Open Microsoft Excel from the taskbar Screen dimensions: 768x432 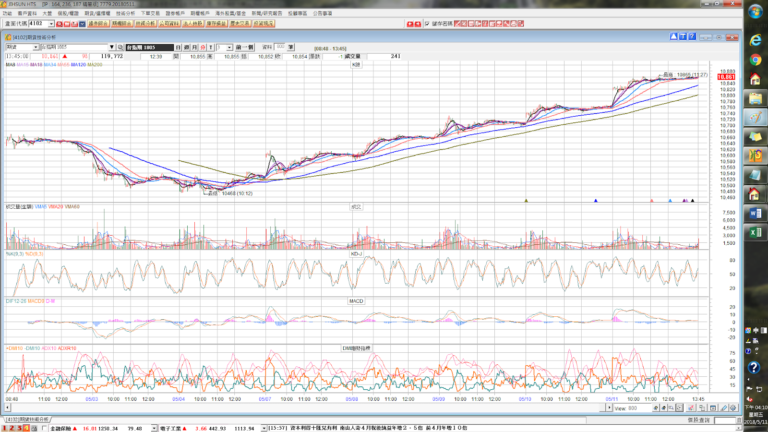coord(756,232)
